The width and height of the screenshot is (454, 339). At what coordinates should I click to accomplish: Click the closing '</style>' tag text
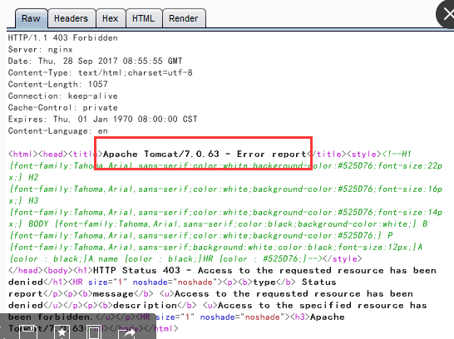[343, 258]
